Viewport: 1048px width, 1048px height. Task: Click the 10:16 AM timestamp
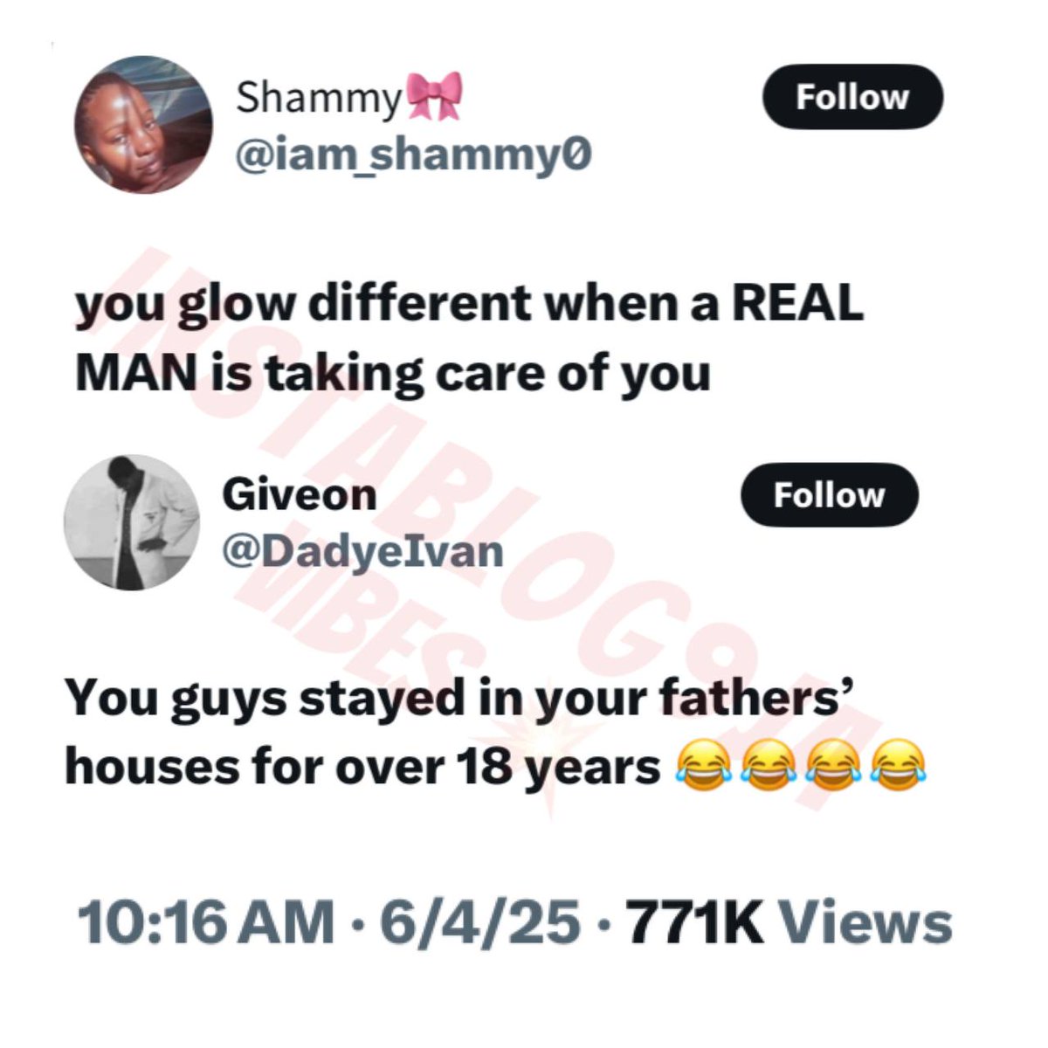(x=206, y=924)
